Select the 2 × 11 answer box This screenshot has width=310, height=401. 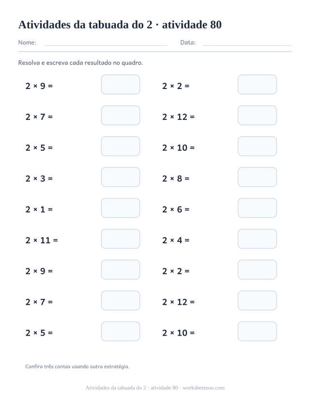tap(121, 239)
